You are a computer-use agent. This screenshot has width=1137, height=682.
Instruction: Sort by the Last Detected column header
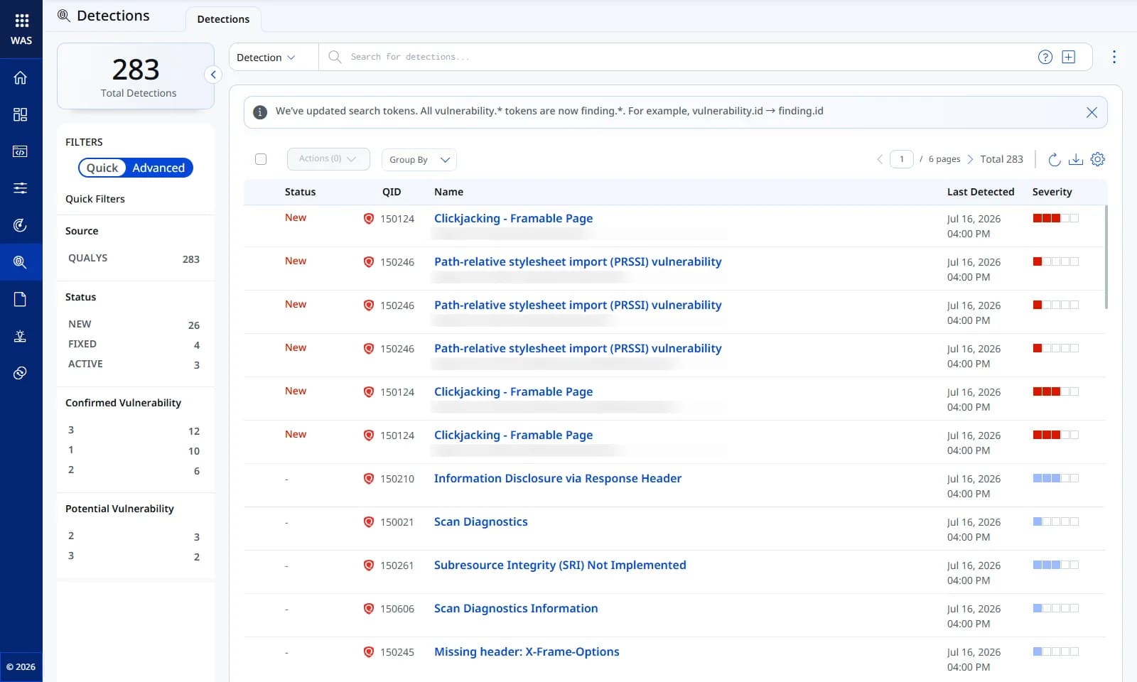click(981, 192)
